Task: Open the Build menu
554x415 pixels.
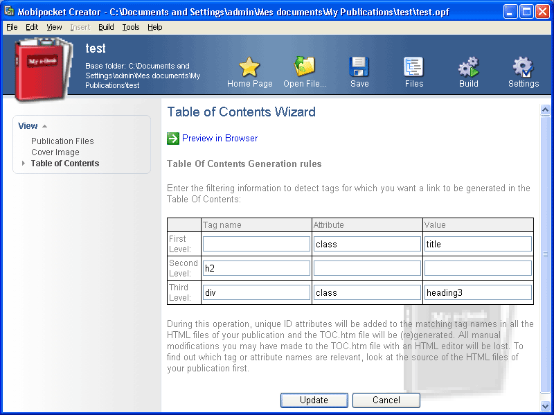Action: point(106,27)
